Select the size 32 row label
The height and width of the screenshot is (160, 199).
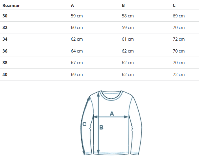pyautogui.click(x=5, y=28)
